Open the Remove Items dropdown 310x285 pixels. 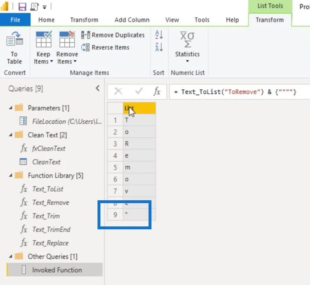tap(67, 48)
